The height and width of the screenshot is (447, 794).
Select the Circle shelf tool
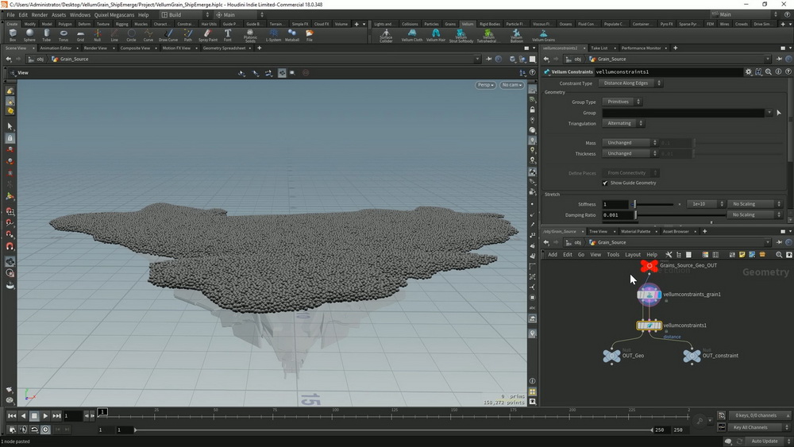(131, 35)
